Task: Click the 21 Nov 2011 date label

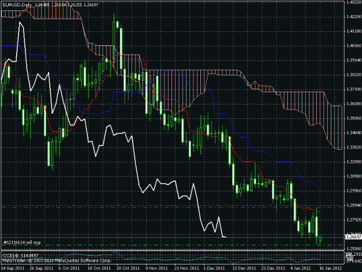Action: (187, 269)
